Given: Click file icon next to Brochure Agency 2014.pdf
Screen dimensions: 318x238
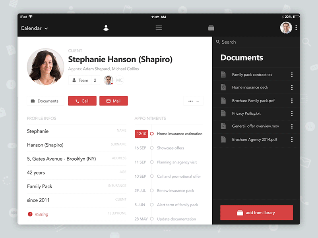Looking at the screenshot, I should (223, 140).
